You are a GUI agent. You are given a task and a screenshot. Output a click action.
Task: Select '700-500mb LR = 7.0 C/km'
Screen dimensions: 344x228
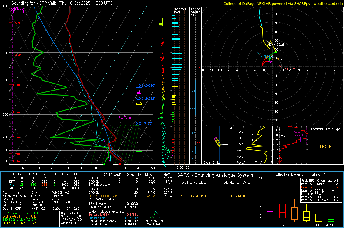(20, 223)
